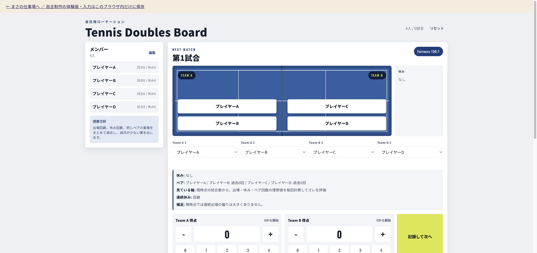Set Team B score to 2

click(339, 249)
